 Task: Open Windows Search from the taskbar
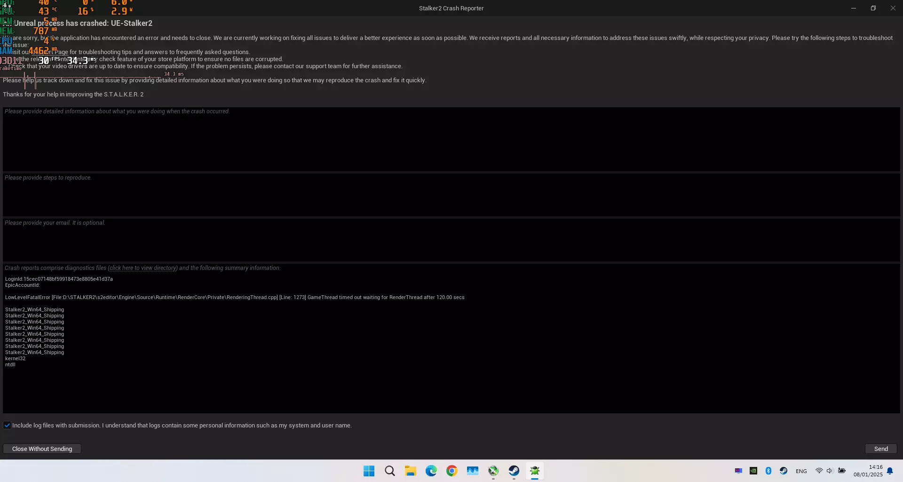[390, 471]
